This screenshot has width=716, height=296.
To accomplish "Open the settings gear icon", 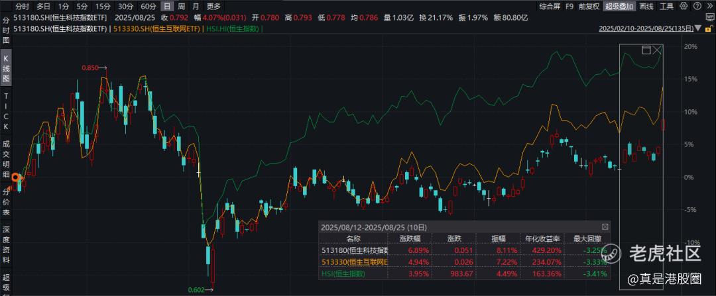I will [x=683, y=6].
